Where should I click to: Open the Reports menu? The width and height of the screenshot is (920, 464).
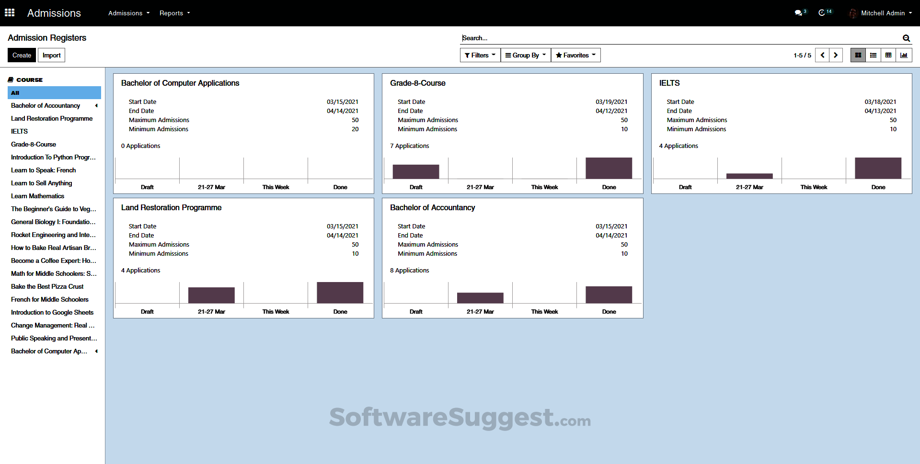coord(175,13)
